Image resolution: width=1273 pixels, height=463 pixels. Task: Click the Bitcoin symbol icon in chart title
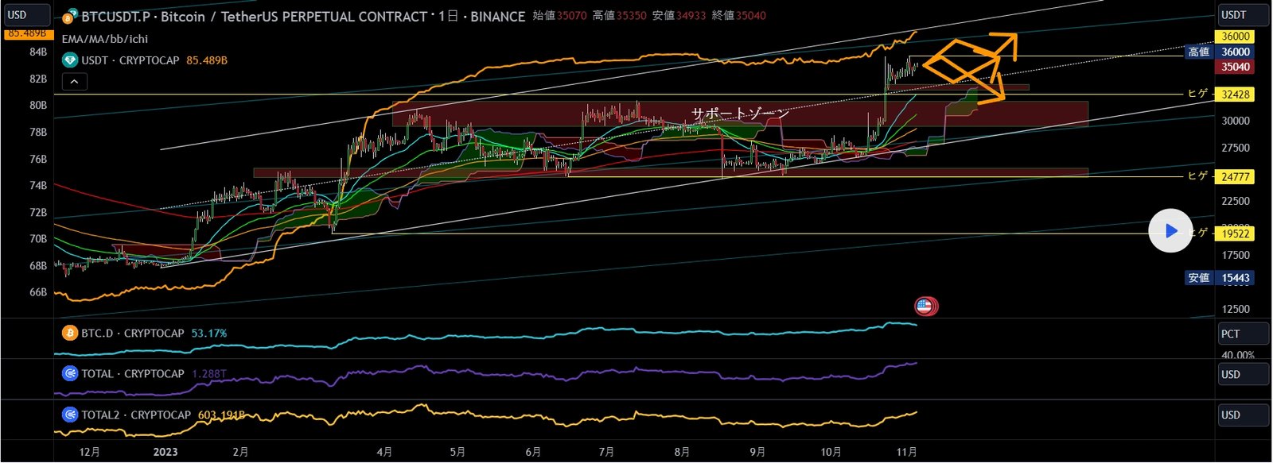click(69, 16)
